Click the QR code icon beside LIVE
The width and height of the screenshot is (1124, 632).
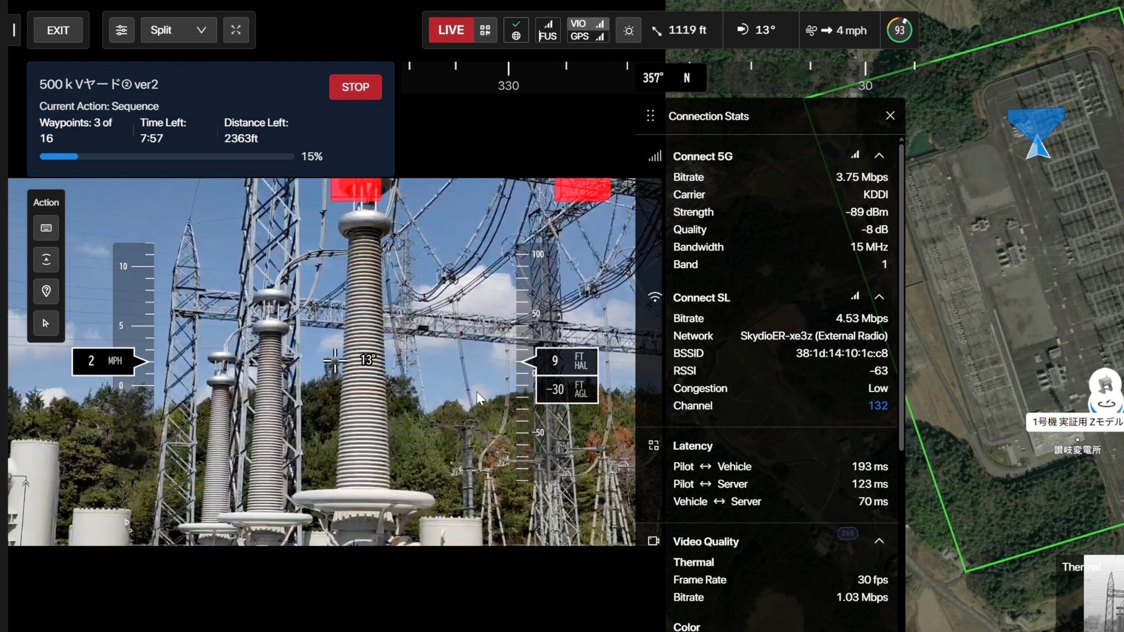click(485, 30)
